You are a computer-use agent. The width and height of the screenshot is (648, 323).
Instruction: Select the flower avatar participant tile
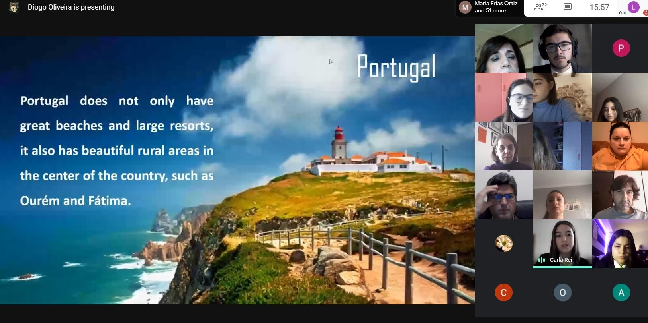[x=503, y=244]
